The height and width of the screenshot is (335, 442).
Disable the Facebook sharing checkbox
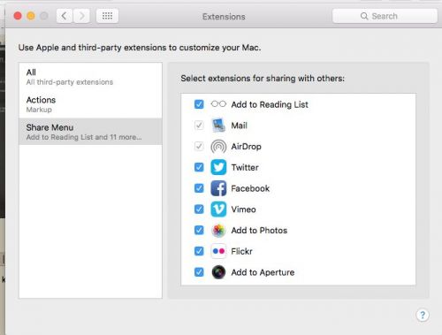pyautogui.click(x=199, y=188)
